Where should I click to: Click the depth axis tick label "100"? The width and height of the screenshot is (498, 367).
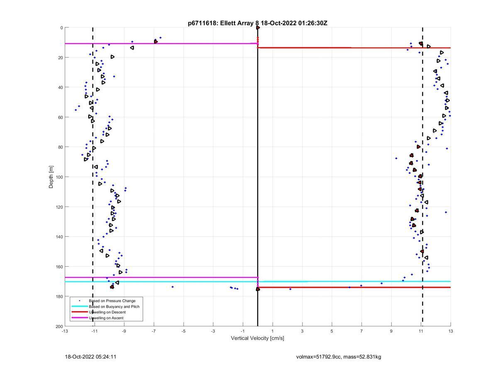59,177
